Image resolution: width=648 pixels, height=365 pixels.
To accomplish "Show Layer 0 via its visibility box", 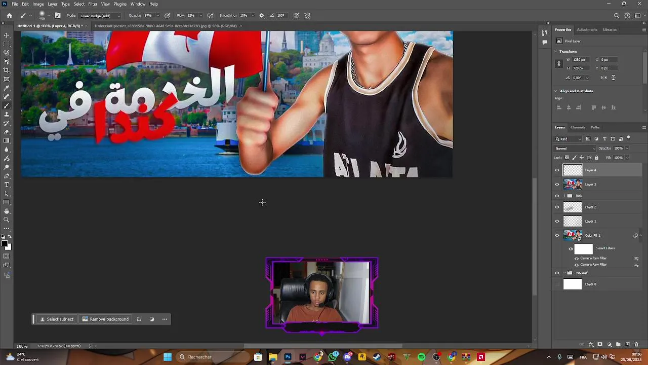I will pyautogui.click(x=557, y=284).
